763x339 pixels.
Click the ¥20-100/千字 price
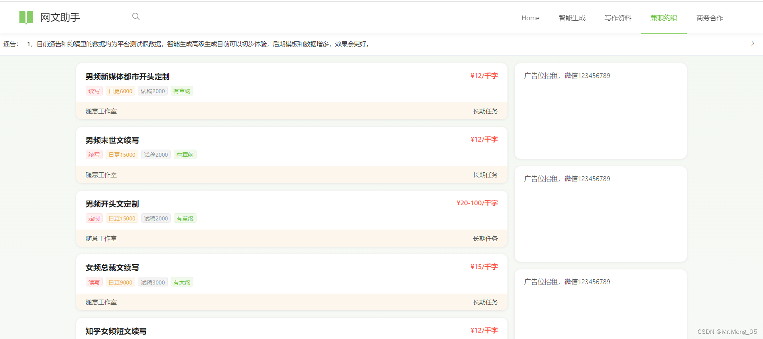click(x=477, y=203)
